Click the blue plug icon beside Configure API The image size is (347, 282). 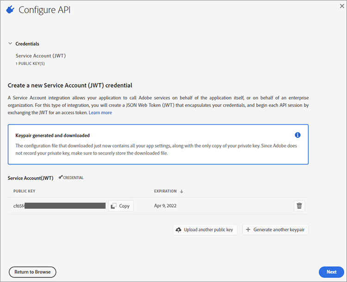(x=10, y=10)
